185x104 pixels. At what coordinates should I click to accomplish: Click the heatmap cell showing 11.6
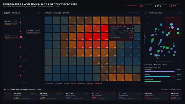(104, 28)
